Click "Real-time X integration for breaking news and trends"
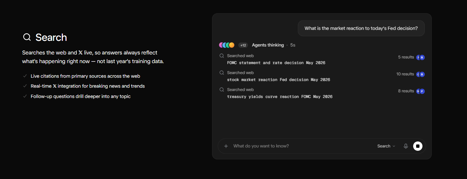Image resolution: width=467 pixels, height=179 pixels. 88,86
